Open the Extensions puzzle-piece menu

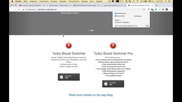pyautogui.click(x=163, y=9)
